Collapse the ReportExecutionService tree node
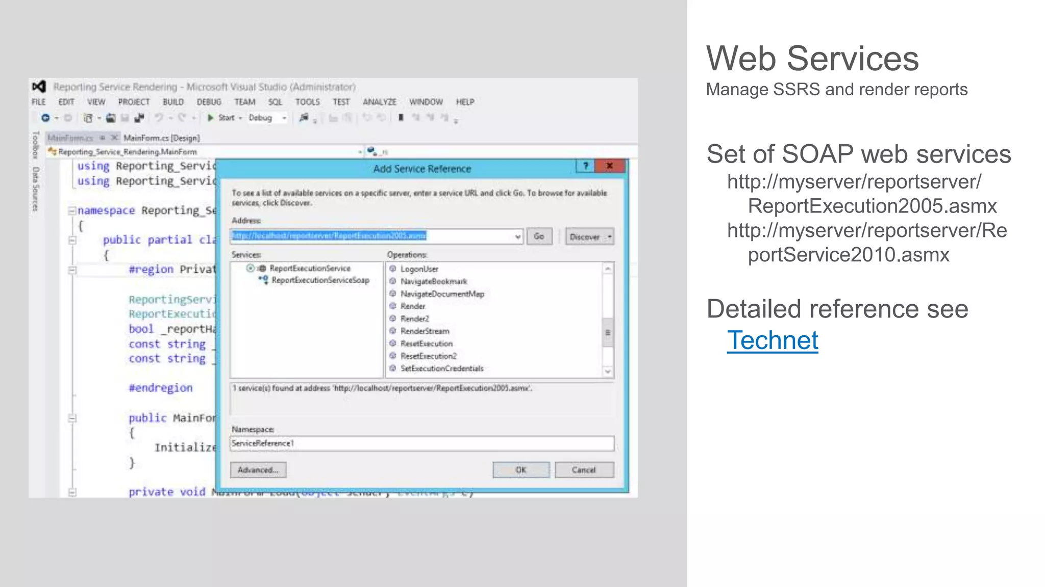Image resolution: width=1045 pixels, height=587 pixels. coord(250,269)
